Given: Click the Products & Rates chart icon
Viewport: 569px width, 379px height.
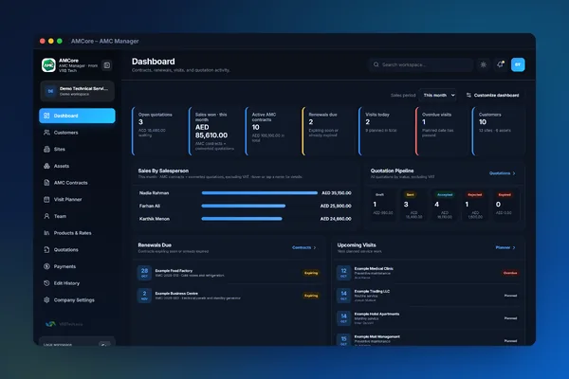Looking at the screenshot, I should pos(46,233).
